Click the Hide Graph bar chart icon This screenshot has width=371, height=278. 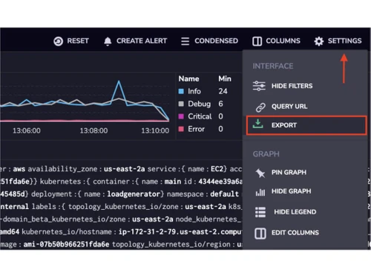[x=260, y=192]
